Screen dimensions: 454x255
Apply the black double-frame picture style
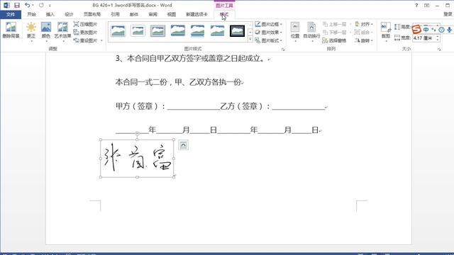(x=237, y=31)
